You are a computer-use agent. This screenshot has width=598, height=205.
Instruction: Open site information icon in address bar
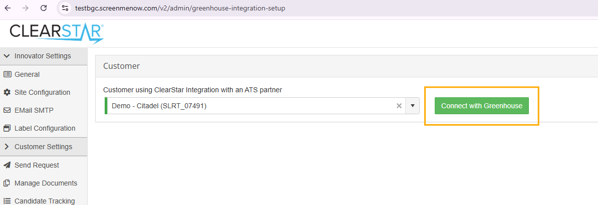coord(65,8)
